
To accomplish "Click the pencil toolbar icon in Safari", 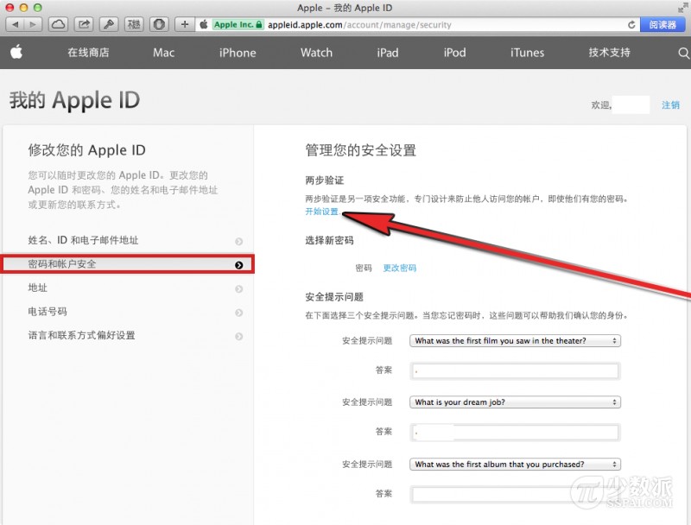I will (109, 25).
